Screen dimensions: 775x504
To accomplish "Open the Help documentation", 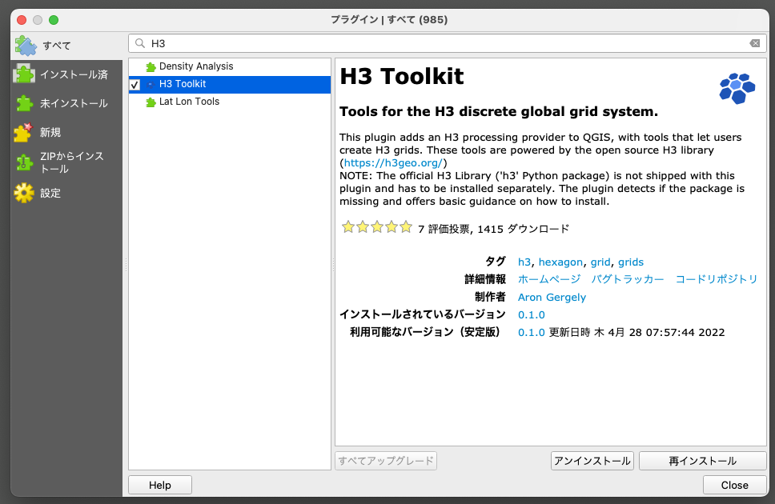I will pyautogui.click(x=159, y=485).
